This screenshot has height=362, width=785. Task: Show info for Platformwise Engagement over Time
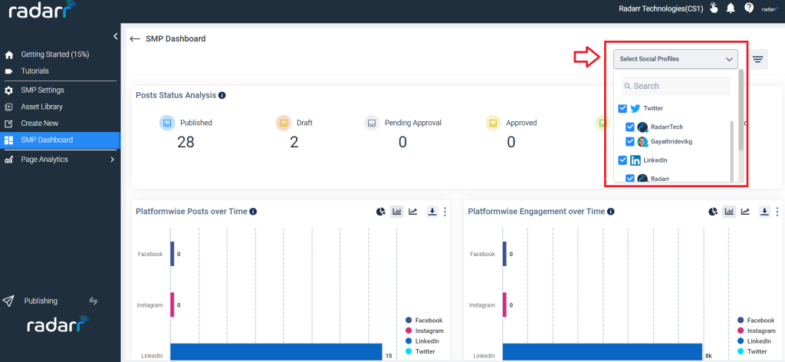tap(610, 212)
